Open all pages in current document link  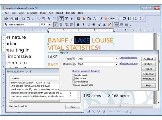click(86, 71)
